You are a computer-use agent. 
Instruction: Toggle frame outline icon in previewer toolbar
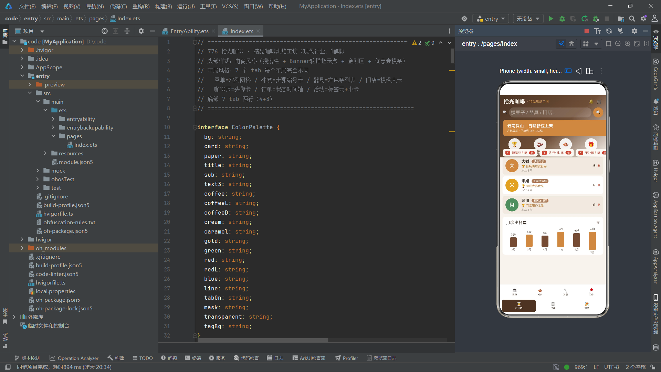click(608, 44)
